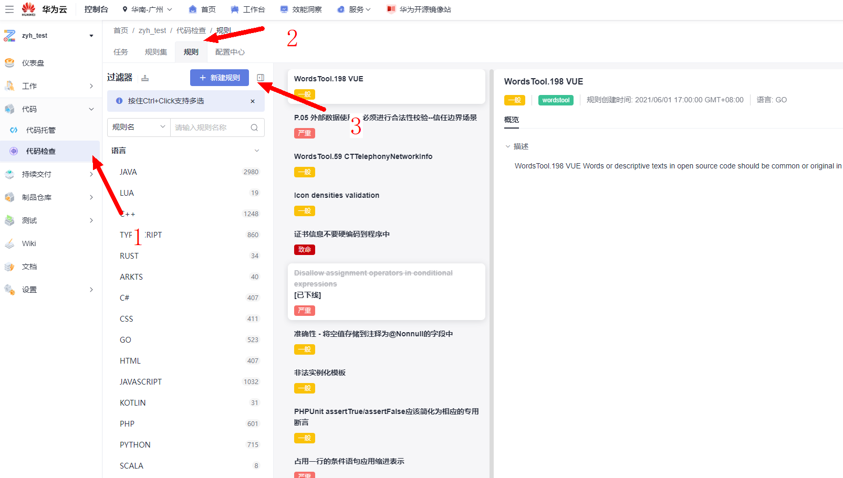Select the WordsTool.198 VUE rule card

tap(386, 87)
